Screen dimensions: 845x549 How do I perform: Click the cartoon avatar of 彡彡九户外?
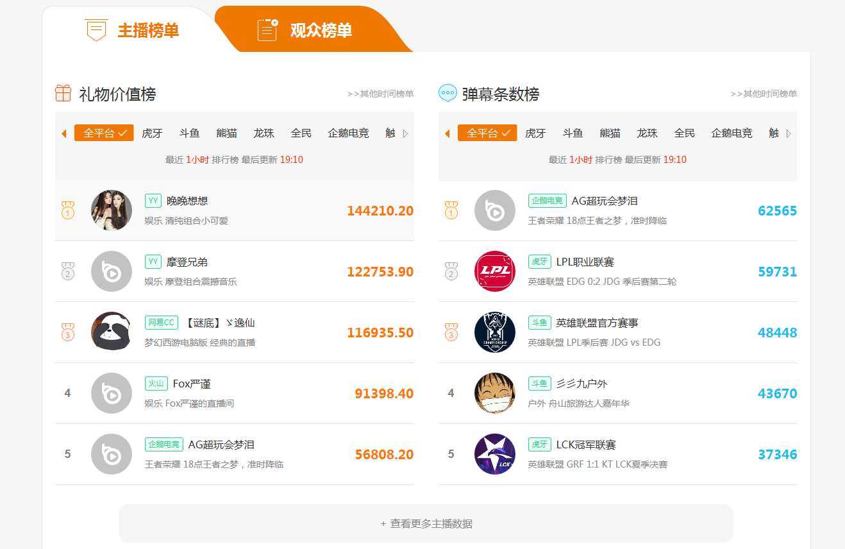pyautogui.click(x=494, y=393)
